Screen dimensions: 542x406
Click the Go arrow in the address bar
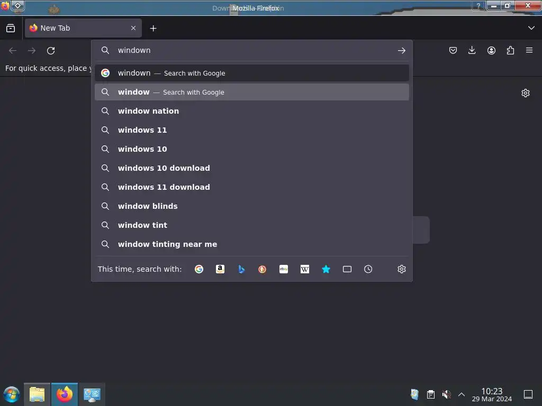point(401,51)
